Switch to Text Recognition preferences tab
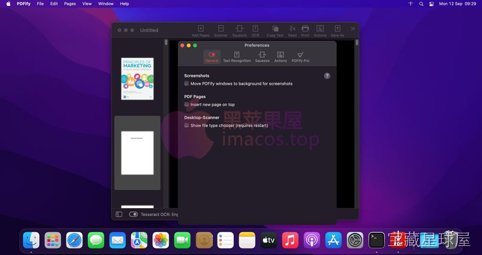 (237, 57)
